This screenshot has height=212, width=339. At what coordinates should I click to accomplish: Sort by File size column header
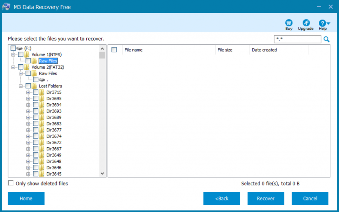tap(232, 50)
